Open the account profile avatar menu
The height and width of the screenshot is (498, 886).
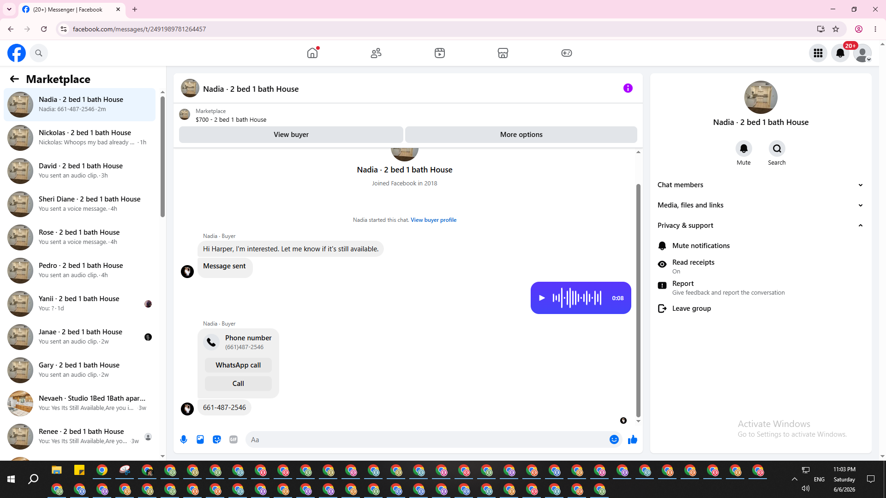[x=862, y=53]
